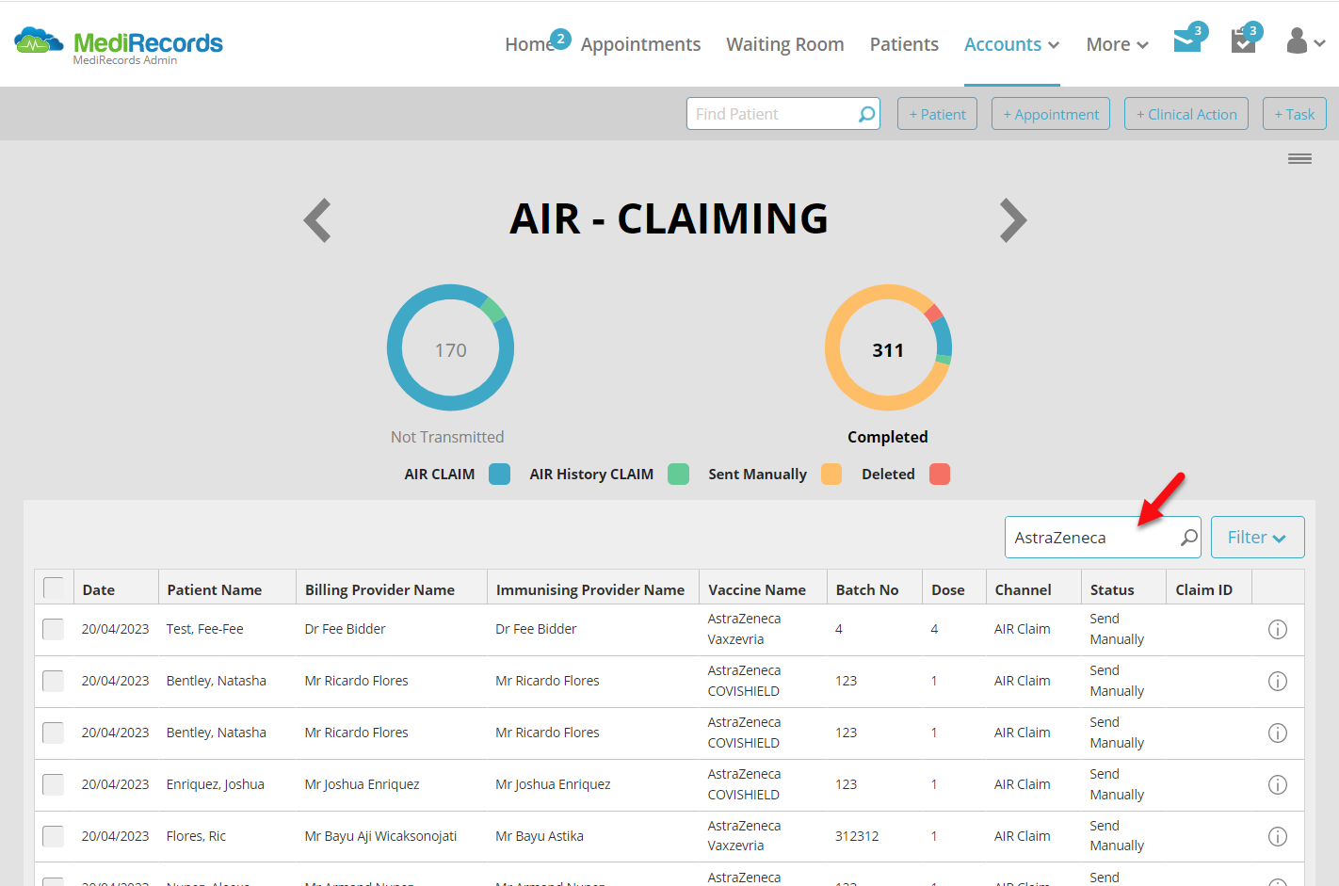The height and width of the screenshot is (886, 1339).
Task: Click the AIR - CLAIMING heading
Action: (x=669, y=218)
